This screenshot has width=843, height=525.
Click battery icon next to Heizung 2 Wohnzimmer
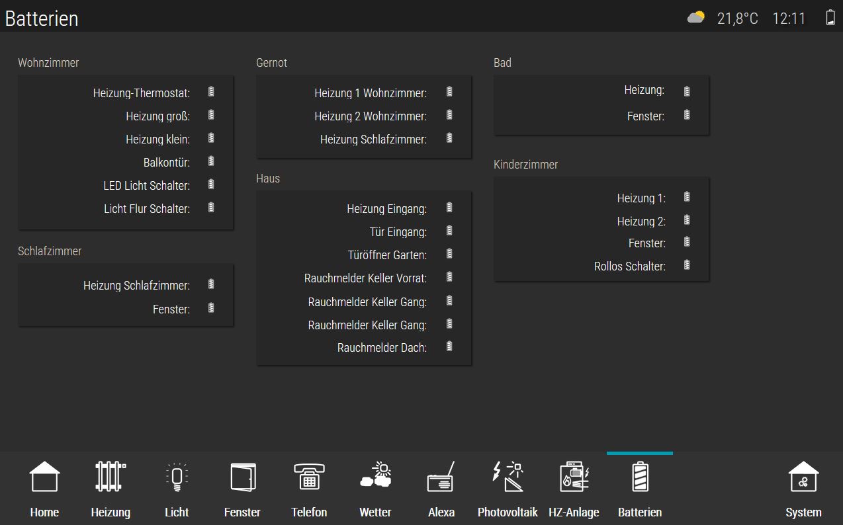449,114
